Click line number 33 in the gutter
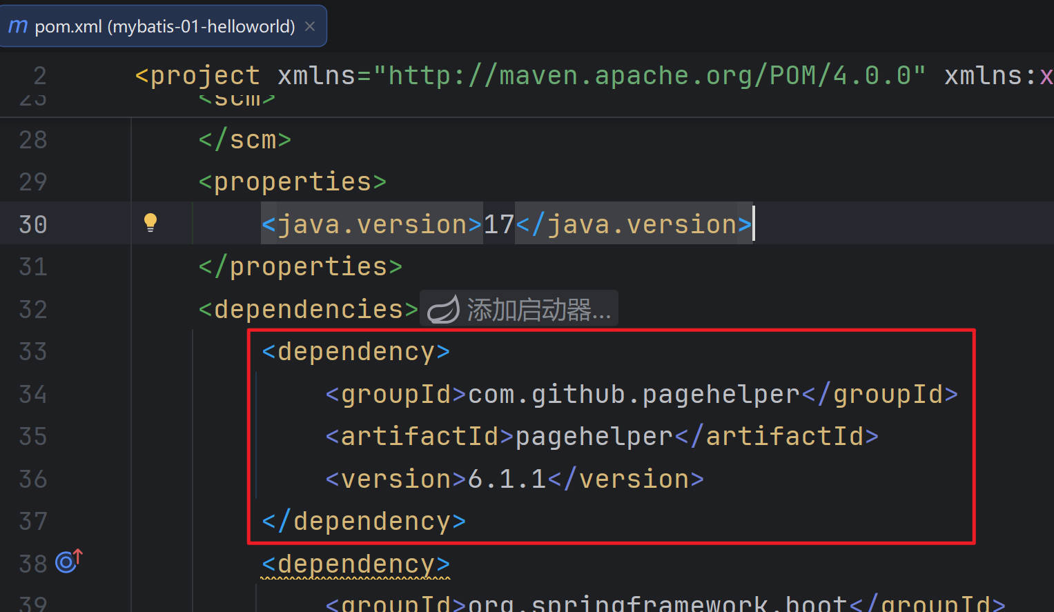 (x=33, y=352)
